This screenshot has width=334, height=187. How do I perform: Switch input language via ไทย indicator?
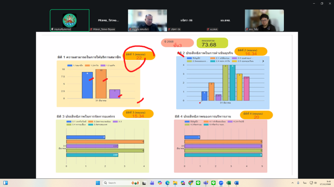[x=305, y=183]
